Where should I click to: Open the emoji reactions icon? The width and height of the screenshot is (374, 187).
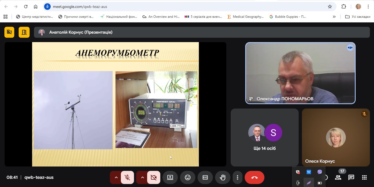point(188,177)
